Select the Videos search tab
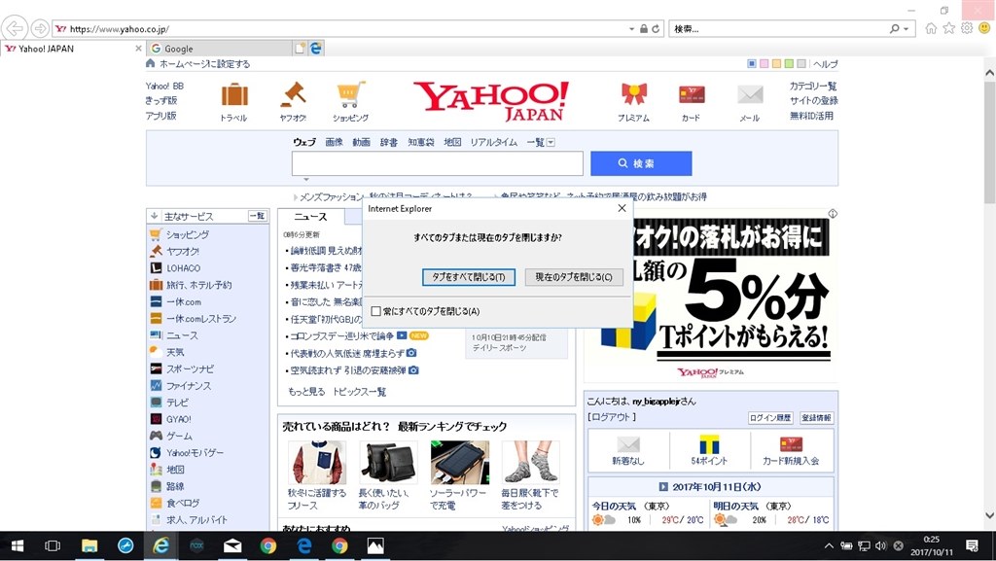 [362, 142]
